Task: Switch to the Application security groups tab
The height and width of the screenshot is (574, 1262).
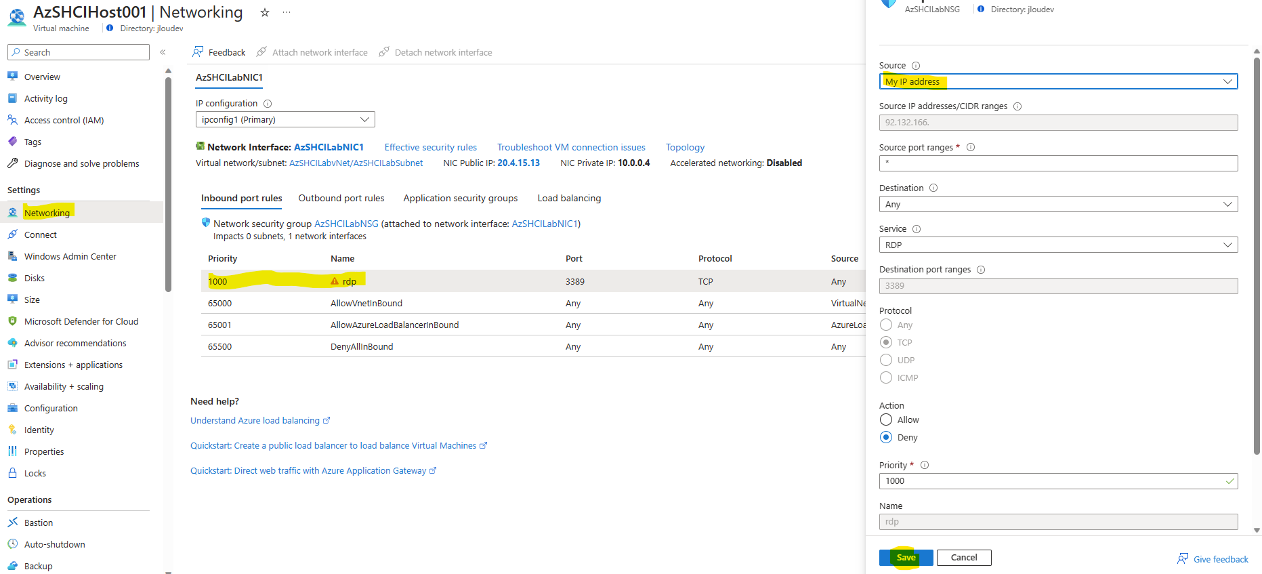Action: (461, 198)
